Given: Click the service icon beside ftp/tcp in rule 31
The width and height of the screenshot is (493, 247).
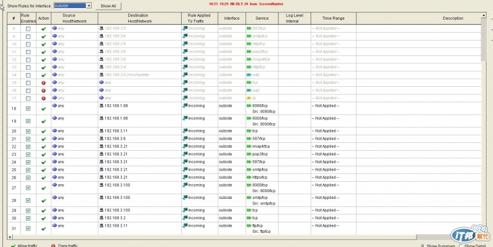Looking at the screenshot, I should click(249, 226).
